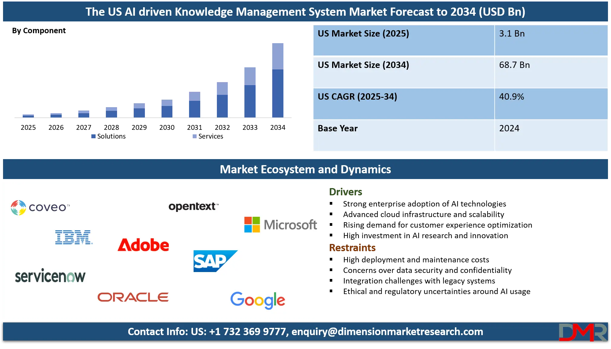Click 'Strong enterprise adoption of AI technologies'

[x=424, y=204]
